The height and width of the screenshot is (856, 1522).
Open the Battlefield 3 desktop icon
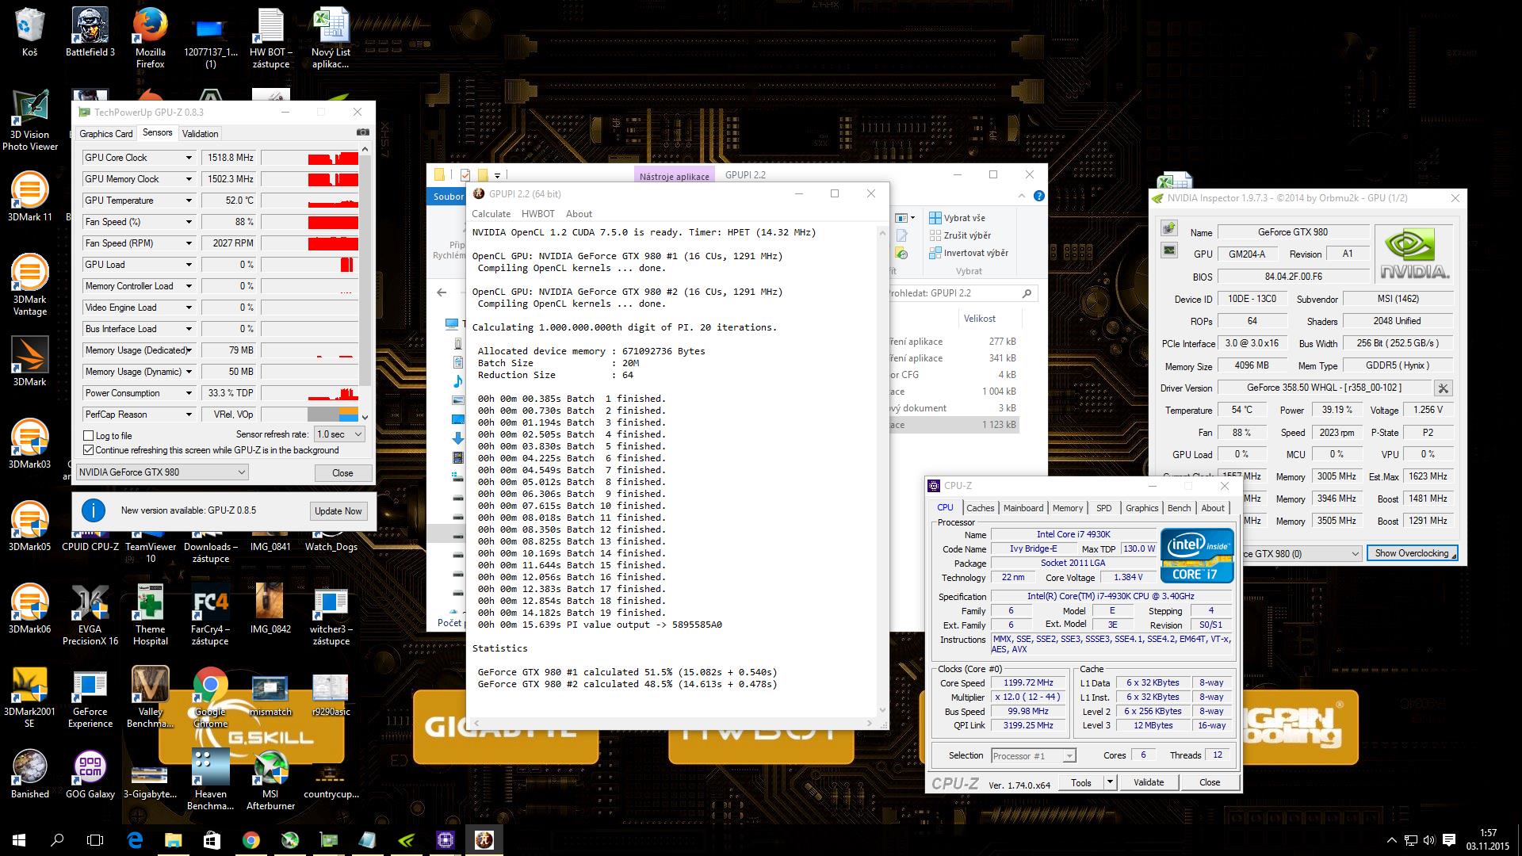click(x=90, y=32)
